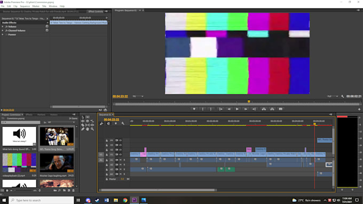This screenshot has height=204, width=363.
Task: Expand the Channel Volume effect
Action: [3, 30]
